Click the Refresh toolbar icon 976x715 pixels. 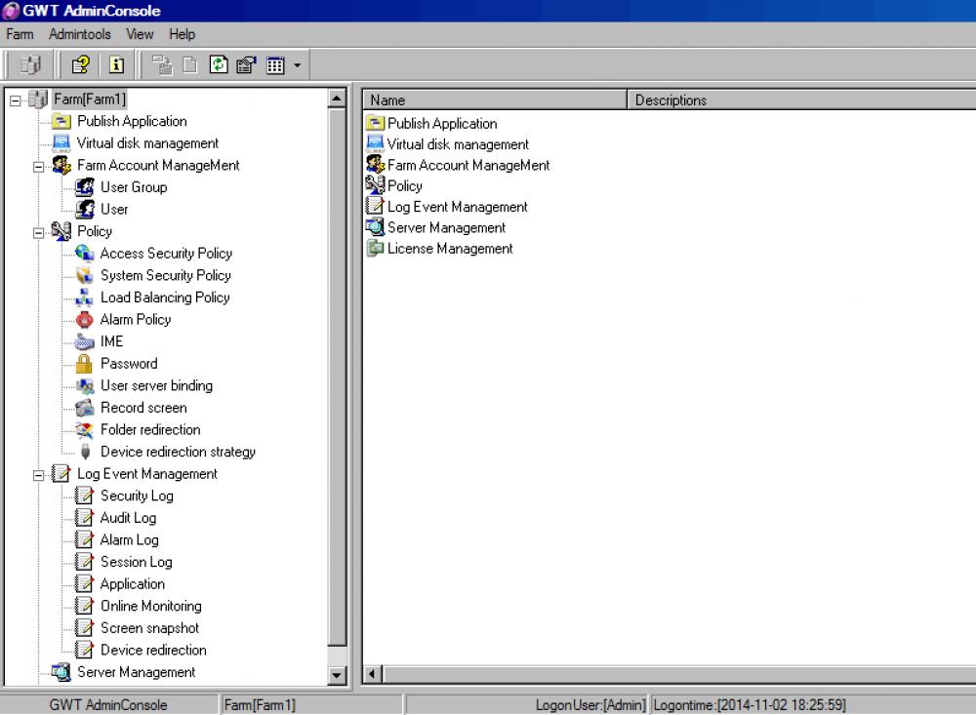pyautogui.click(x=219, y=65)
